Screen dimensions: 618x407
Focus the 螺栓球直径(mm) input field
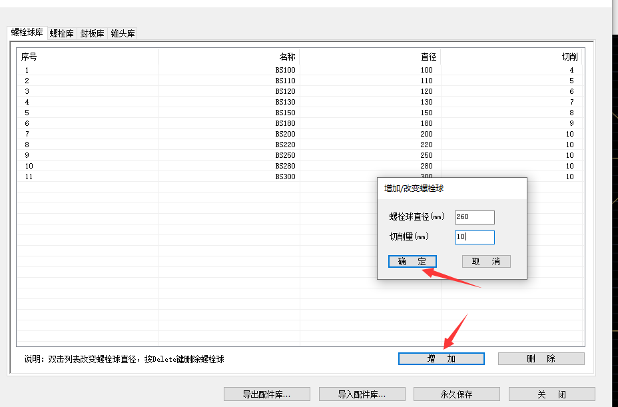click(475, 217)
